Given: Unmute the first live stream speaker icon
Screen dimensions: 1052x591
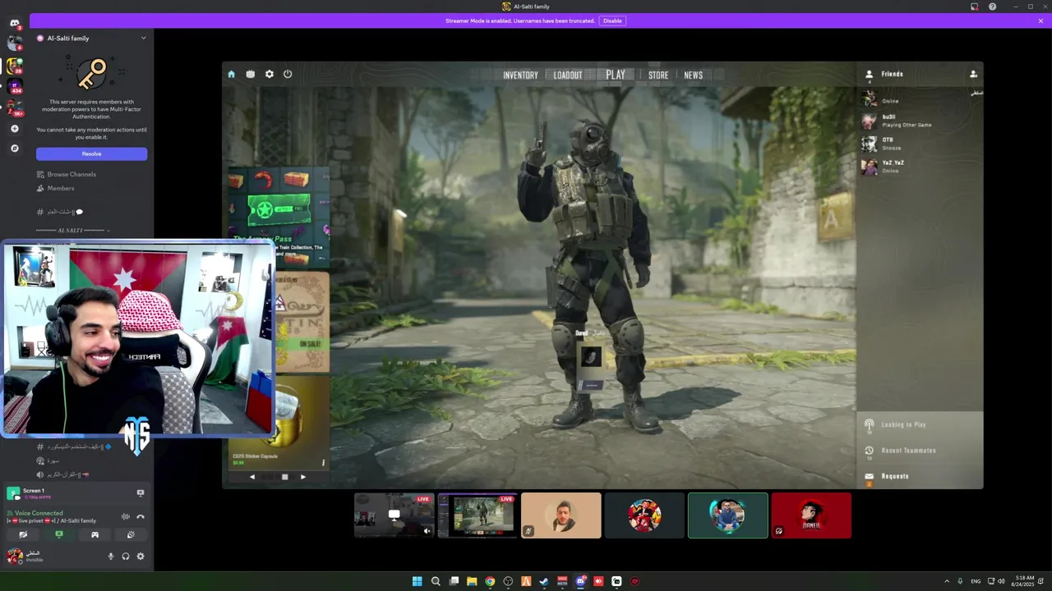Looking at the screenshot, I should tap(427, 531).
